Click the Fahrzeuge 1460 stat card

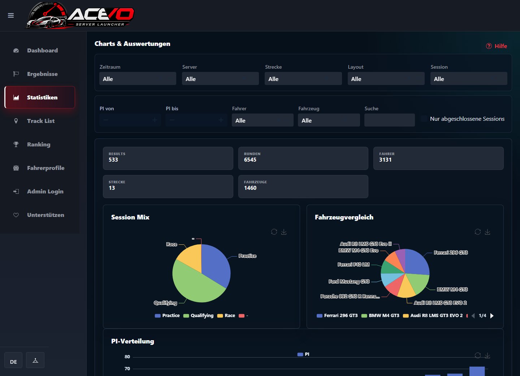point(303,187)
